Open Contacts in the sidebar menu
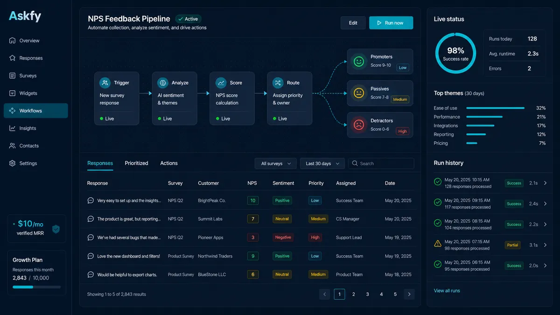Viewport: 560px width, 315px height. pos(36,146)
